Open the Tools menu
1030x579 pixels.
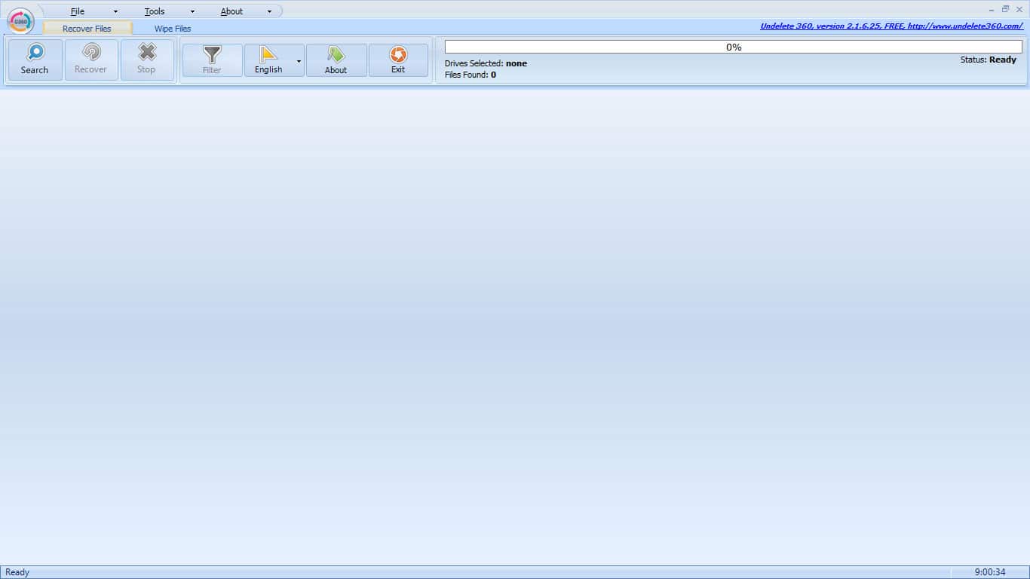[x=155, y=11]
